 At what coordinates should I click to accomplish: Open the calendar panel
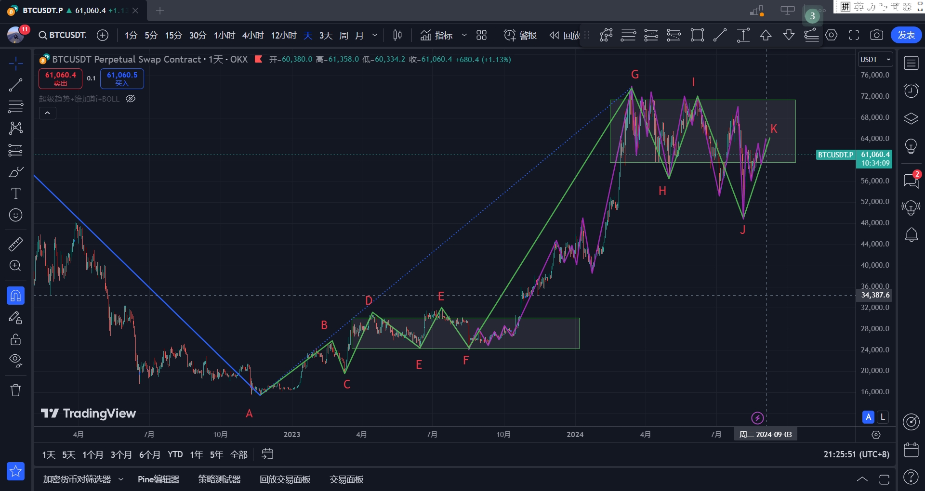point(911,450)
